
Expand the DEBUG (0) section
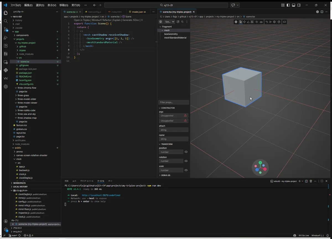pos(165,175)
